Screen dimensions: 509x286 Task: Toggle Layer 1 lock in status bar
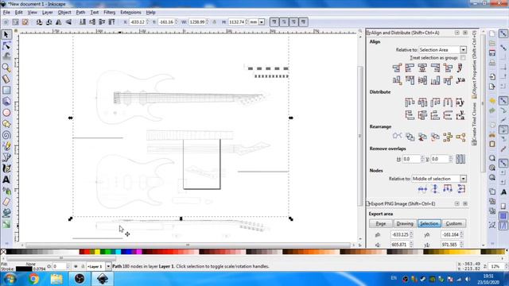click(83, 266)
